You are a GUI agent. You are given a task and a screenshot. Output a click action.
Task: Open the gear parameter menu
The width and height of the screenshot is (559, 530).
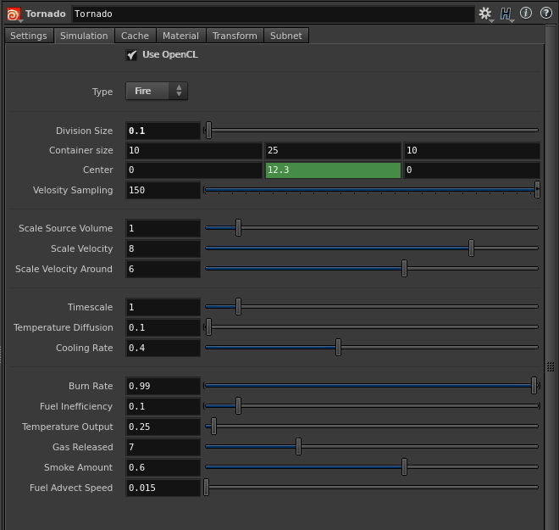(x=485, y=14)
